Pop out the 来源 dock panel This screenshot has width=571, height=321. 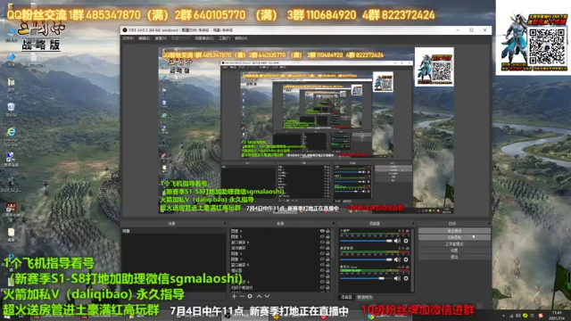click(x=333, y=223)
